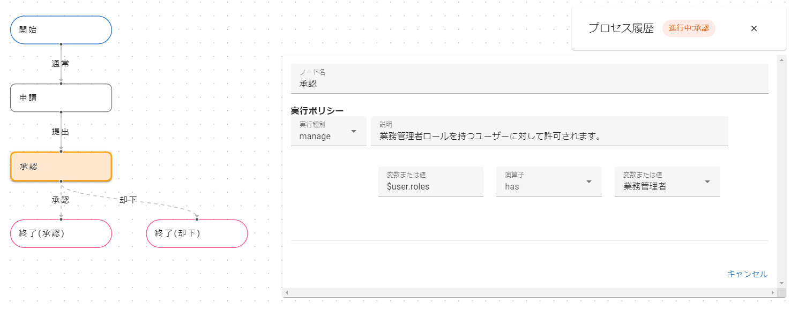Click the vertical scrollbar down arrow
This screenshot has width=798, height=310.
click(x=781, y=283)
